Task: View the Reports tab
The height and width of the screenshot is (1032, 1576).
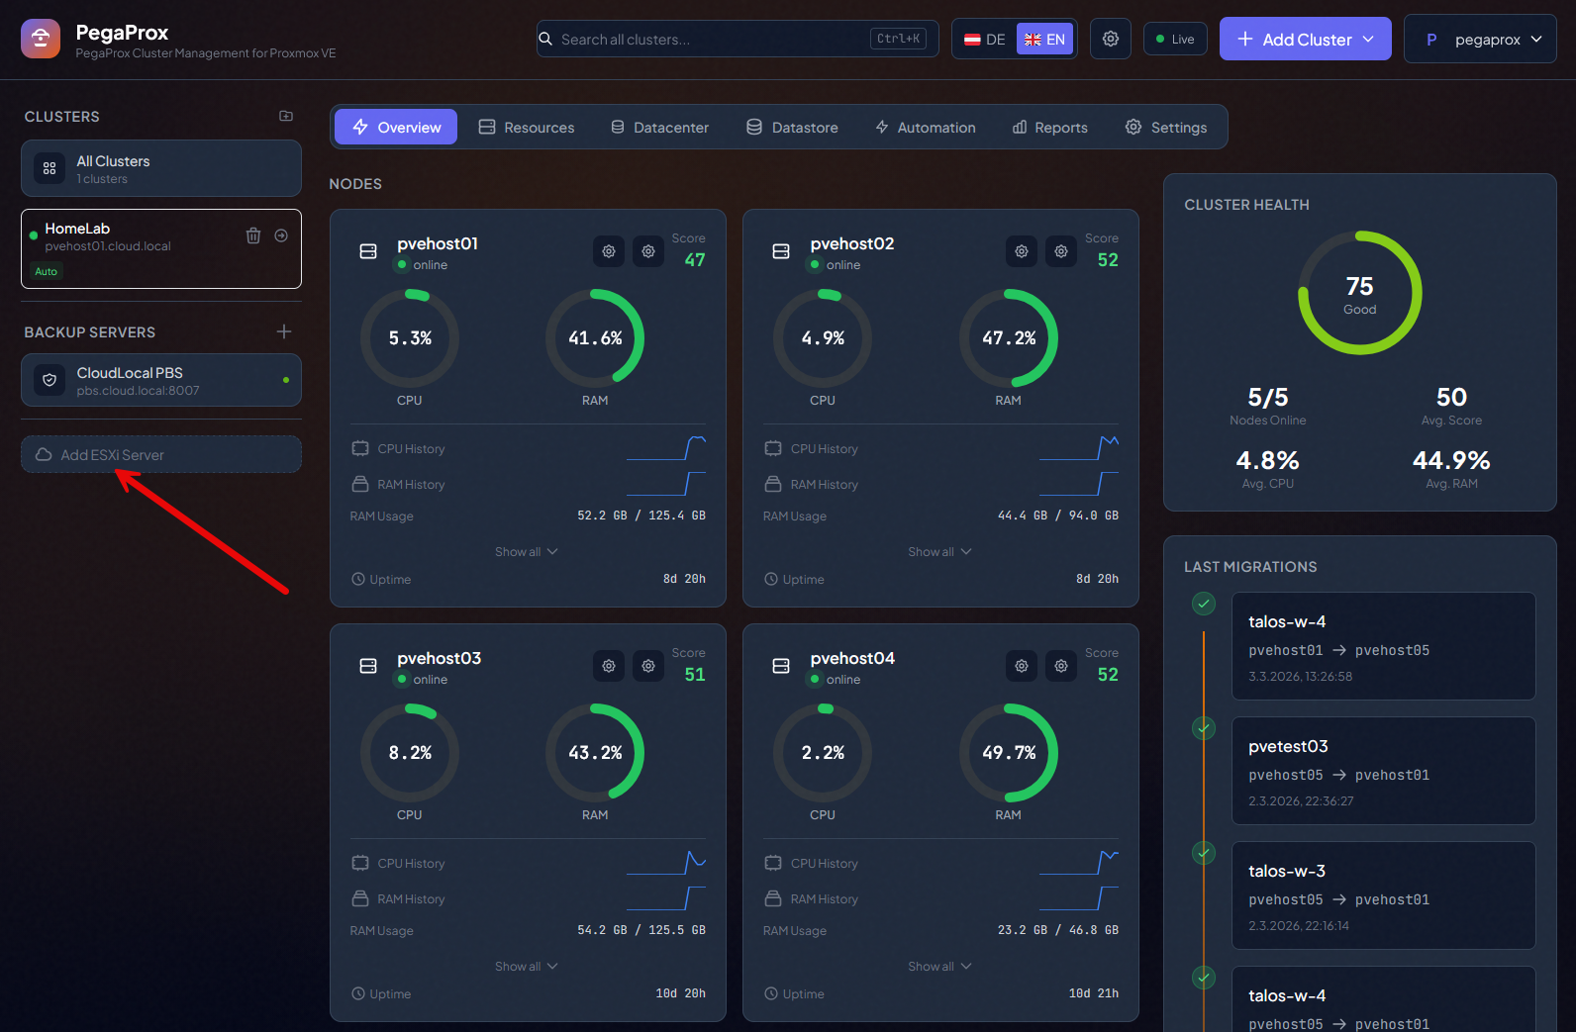Action: click(1050, 127)
